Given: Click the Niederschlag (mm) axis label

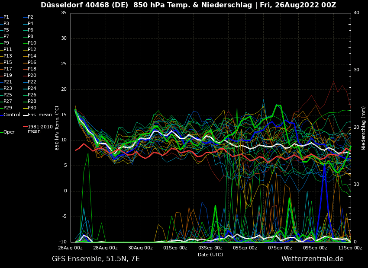Looking at the screenshot, I should pyautogui.click(x=364, y=128).
